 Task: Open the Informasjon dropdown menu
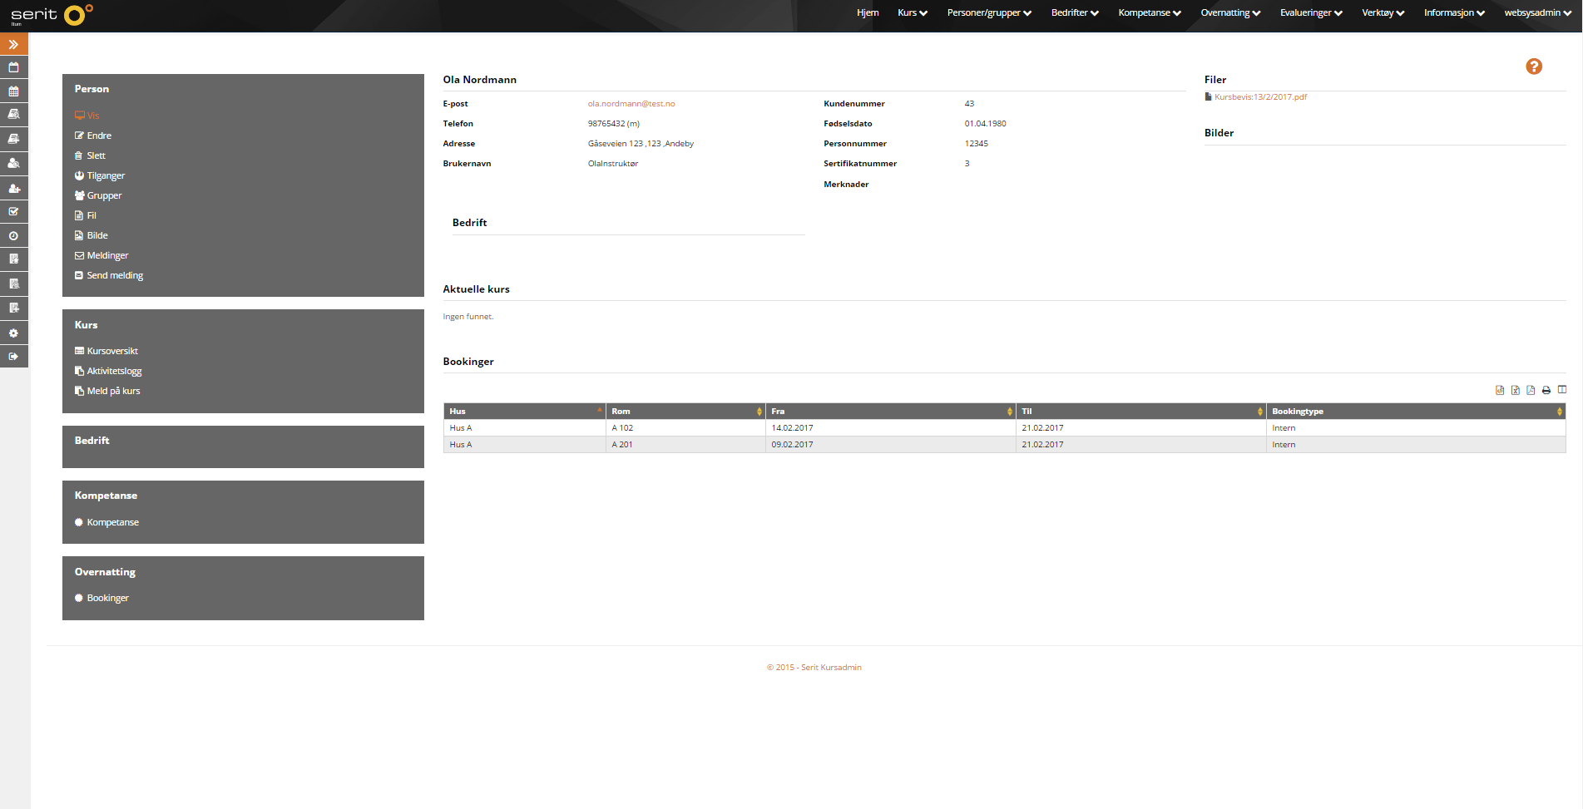(x=1454, y=12)
